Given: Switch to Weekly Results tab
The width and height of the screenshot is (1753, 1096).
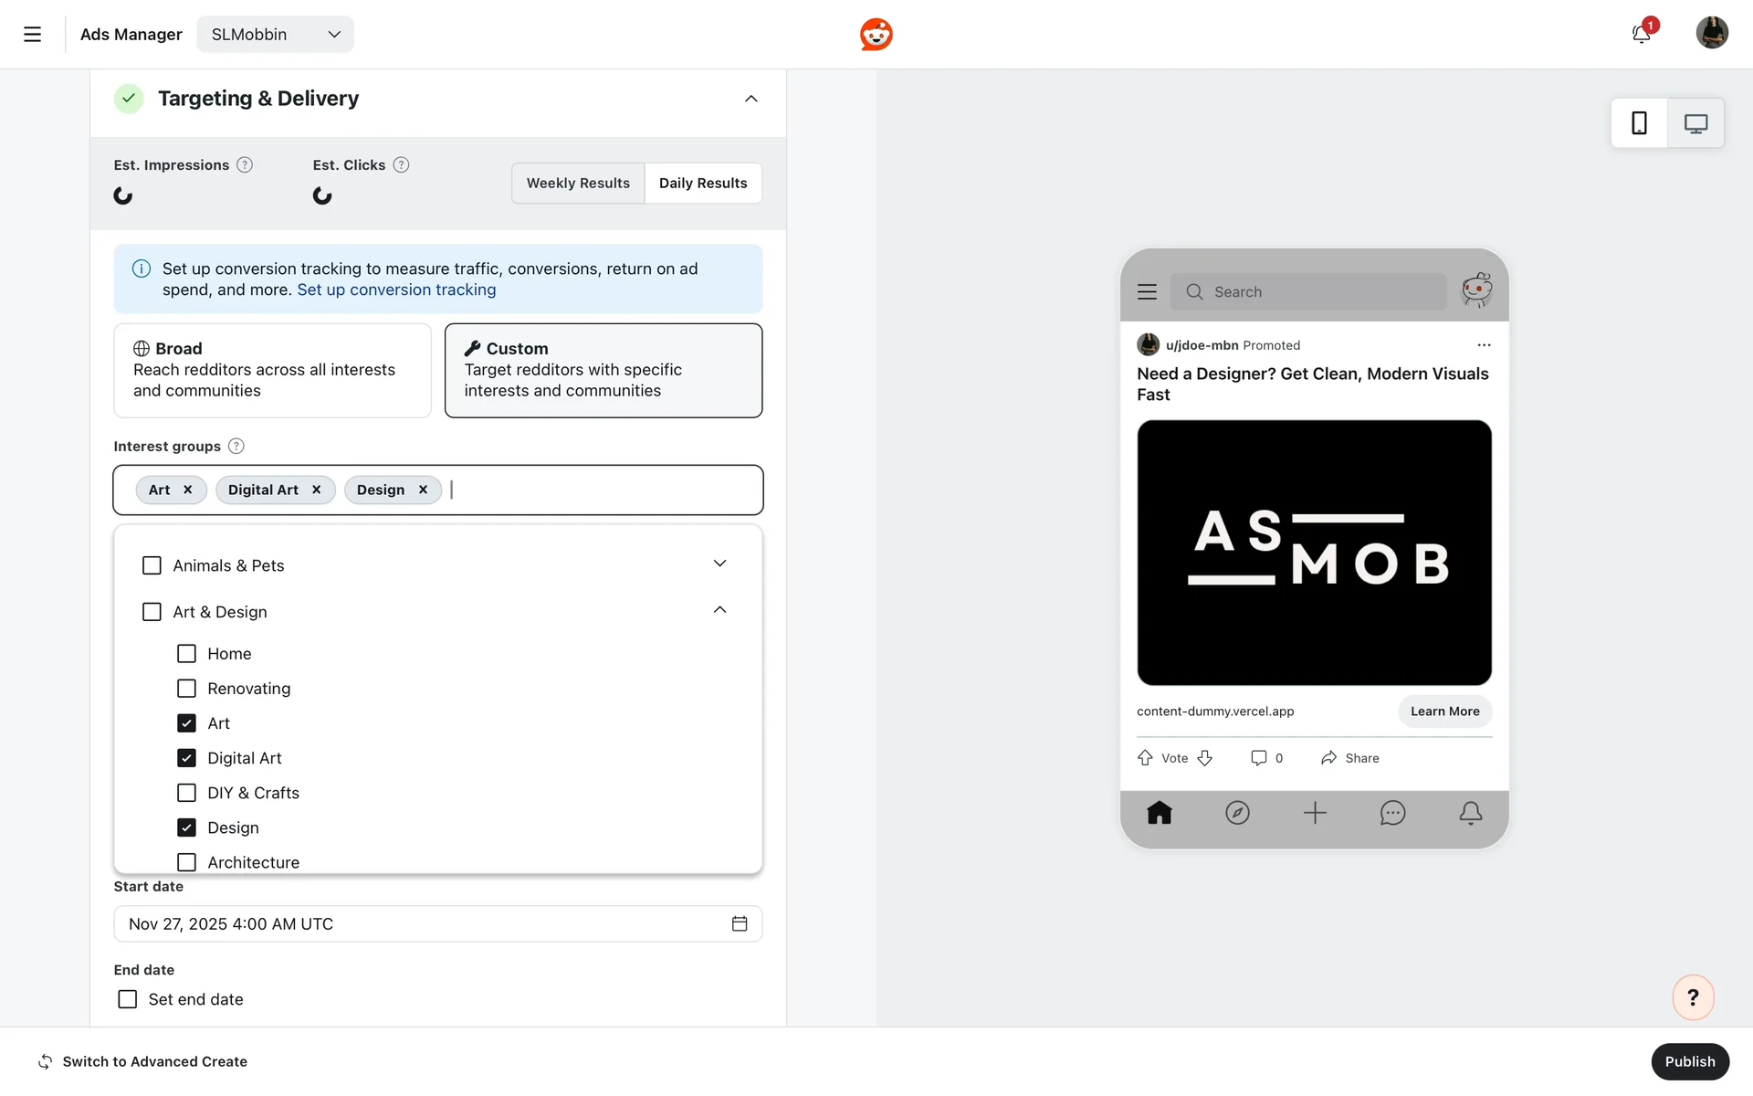Looking at the screenshot, I should pos(578,184).
